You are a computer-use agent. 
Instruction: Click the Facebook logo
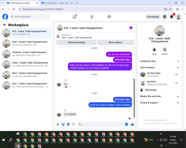(5, 17)
